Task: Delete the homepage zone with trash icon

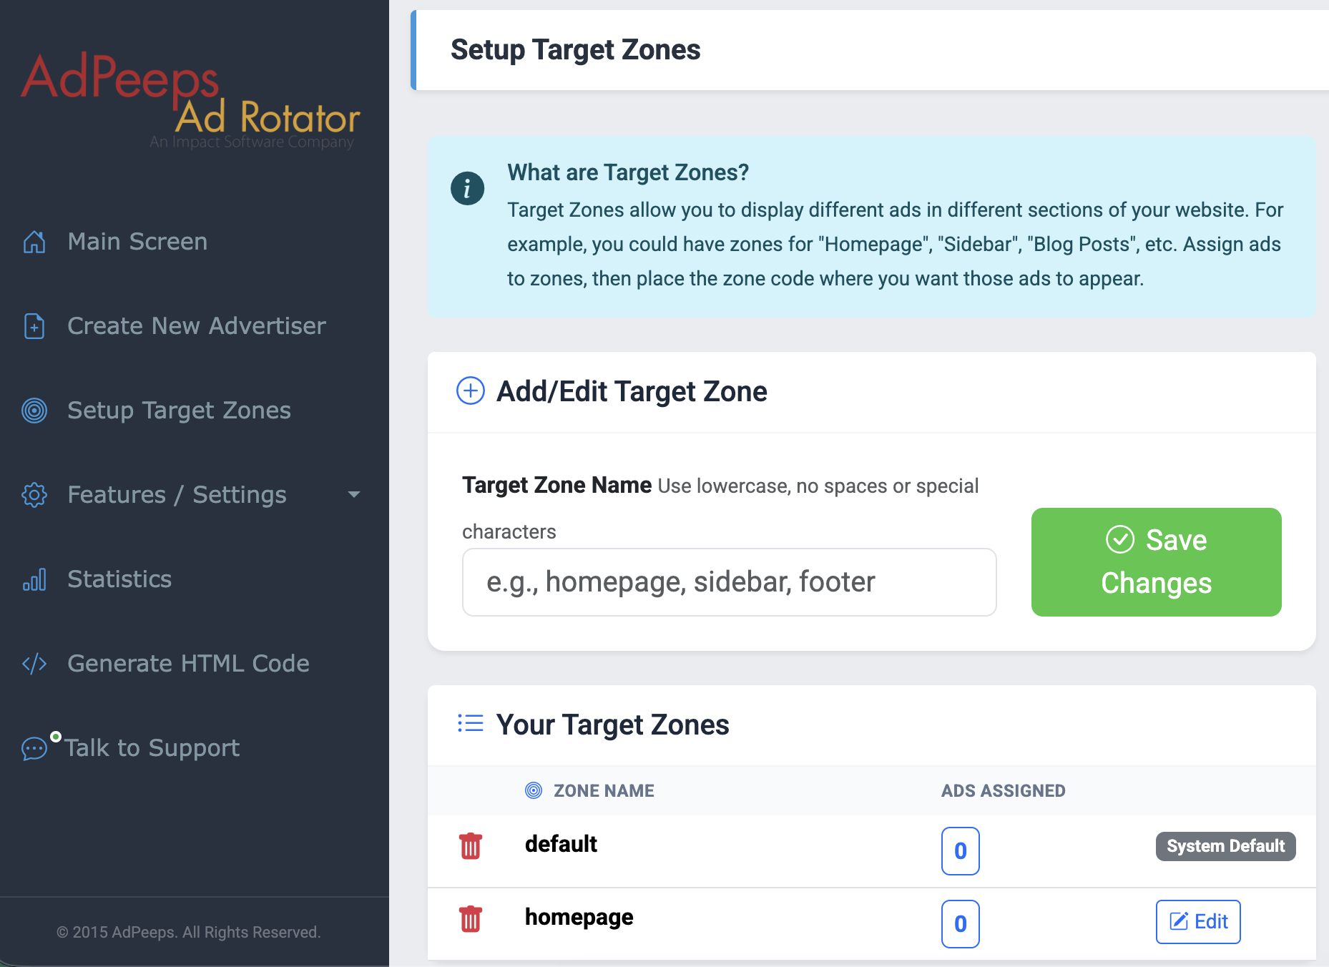Action: [471, 919]
